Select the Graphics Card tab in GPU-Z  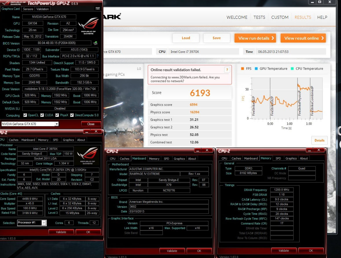(x=11, y=9)
